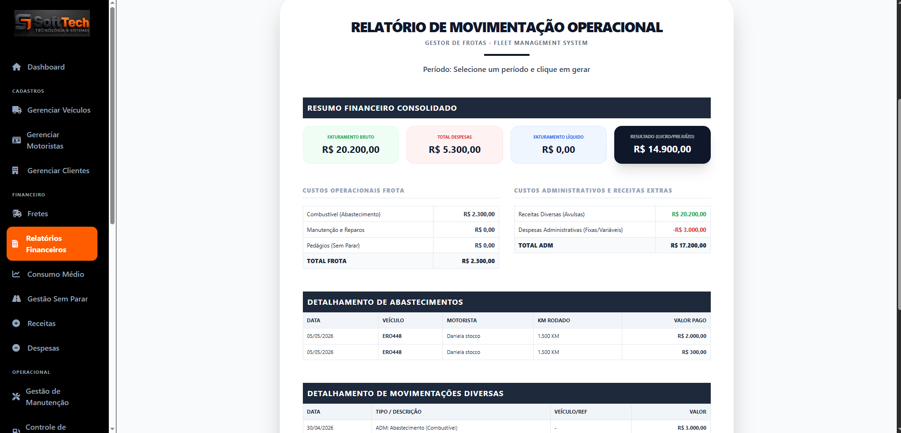The width and height of the screenshot is (901, 433).
Task: Click the Resultado (Lucro/Prejuízo) R$ 14.900,00 card
Action: [x=662, y=145]
